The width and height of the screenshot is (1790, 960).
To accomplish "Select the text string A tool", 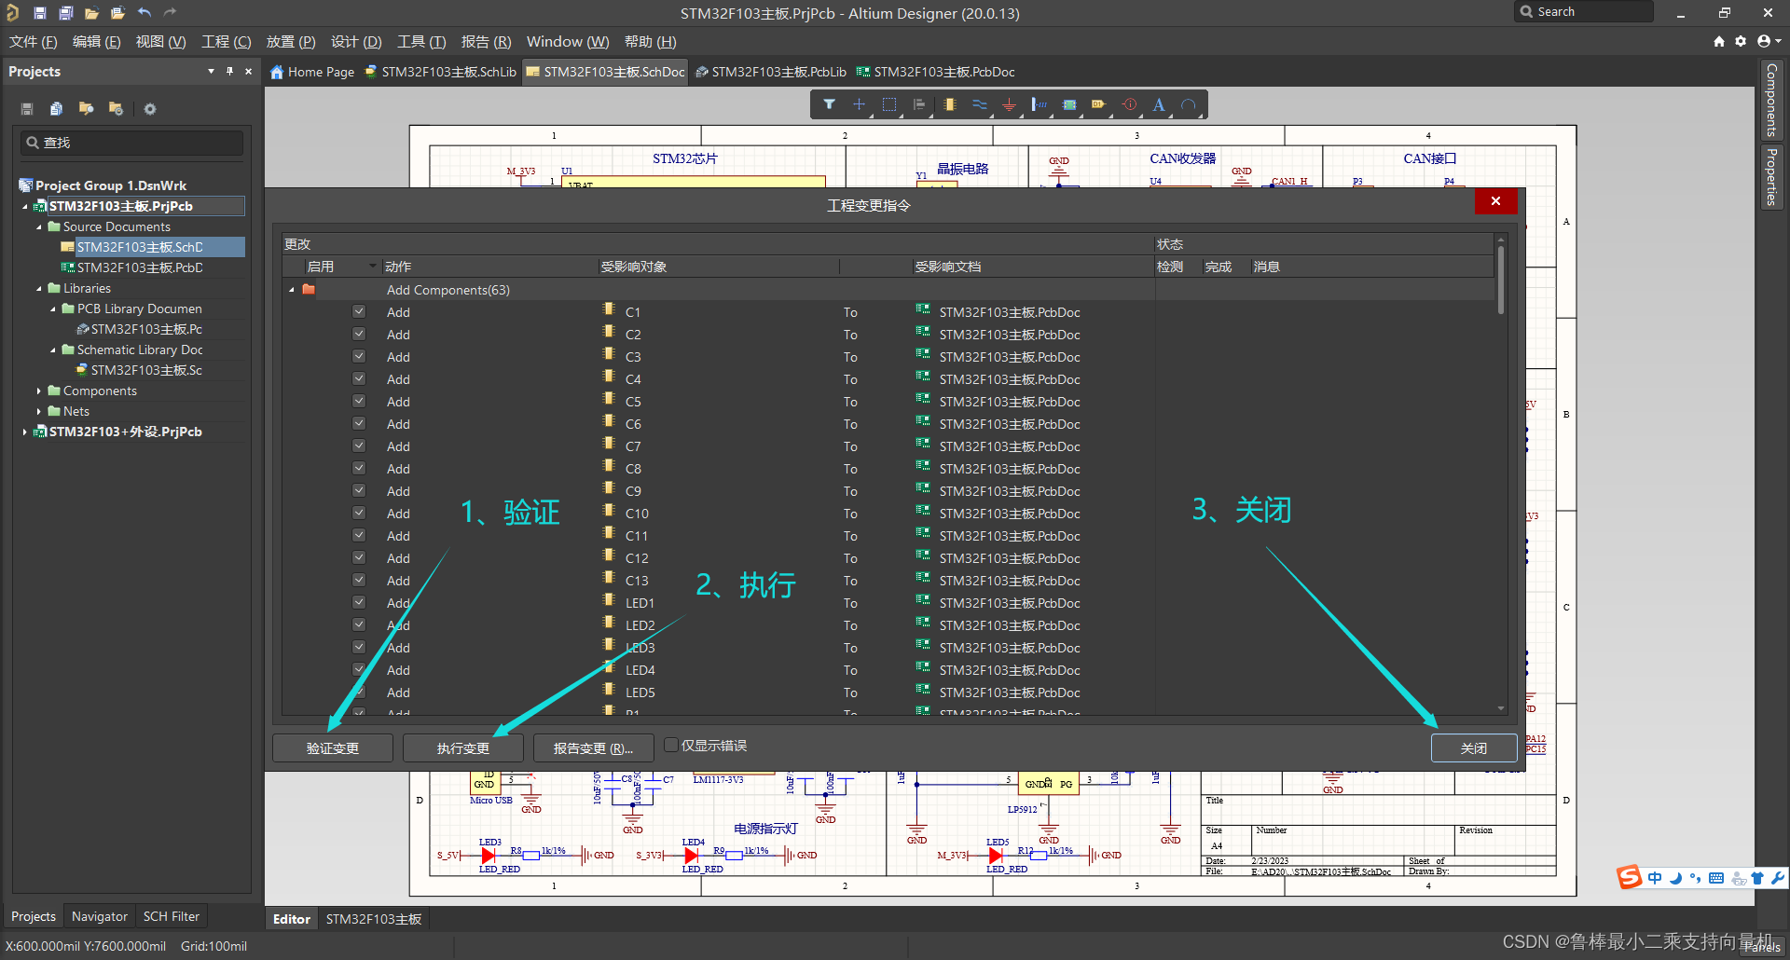I will point(1159,104).
